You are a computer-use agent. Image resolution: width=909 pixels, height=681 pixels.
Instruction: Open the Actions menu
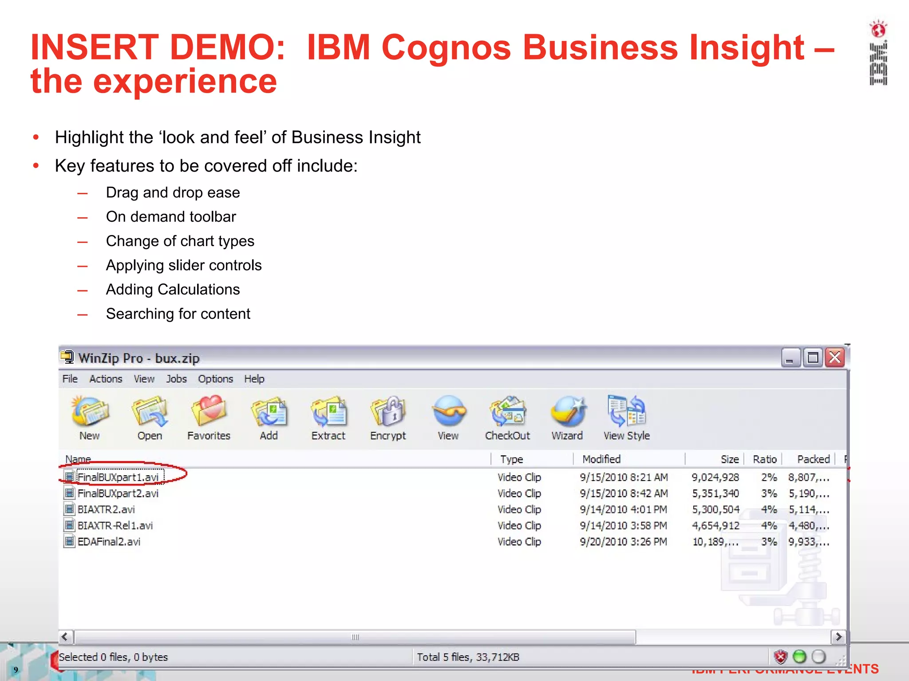106,379
